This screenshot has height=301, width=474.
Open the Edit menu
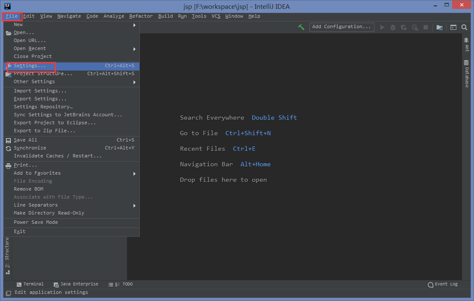pos(29,16)
